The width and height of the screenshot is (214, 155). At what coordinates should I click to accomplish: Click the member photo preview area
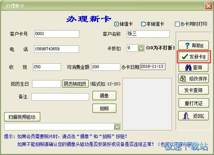coord(147,104)
